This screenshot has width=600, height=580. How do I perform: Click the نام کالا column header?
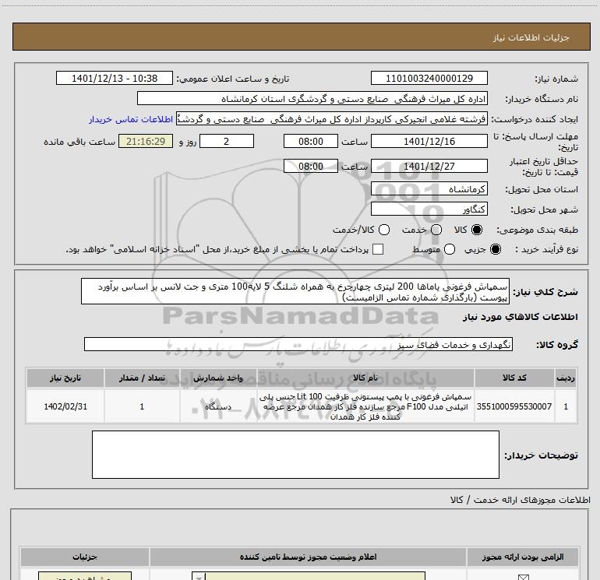tap(365, 378)
